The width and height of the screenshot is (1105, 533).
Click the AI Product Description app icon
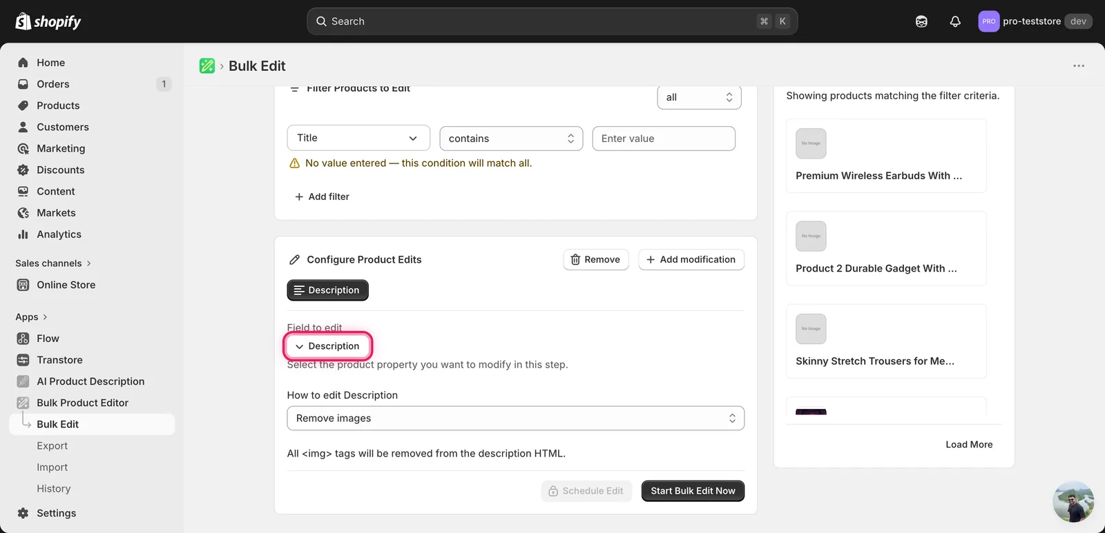pos(23,381)
